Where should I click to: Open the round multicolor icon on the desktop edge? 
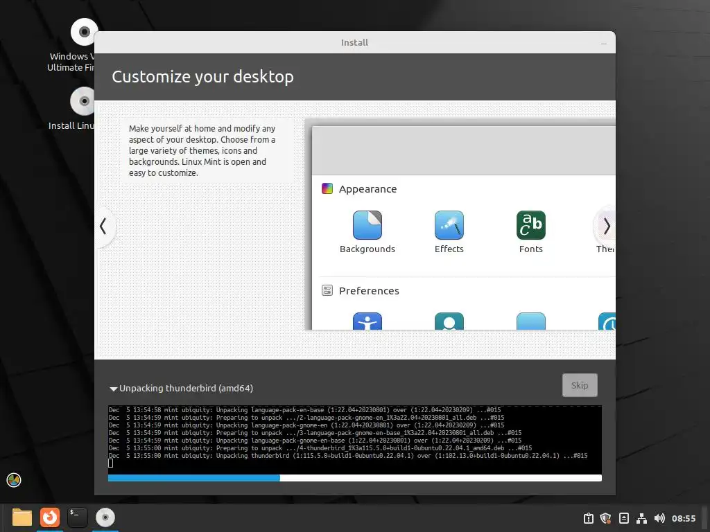[14, 480]
